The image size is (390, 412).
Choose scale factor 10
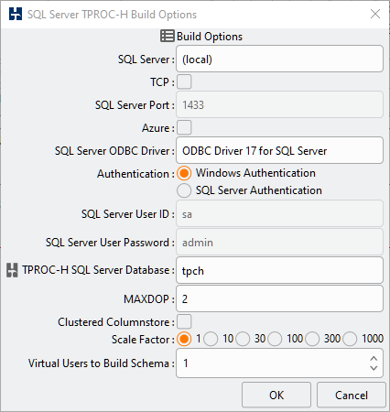(x=211, y=339)
